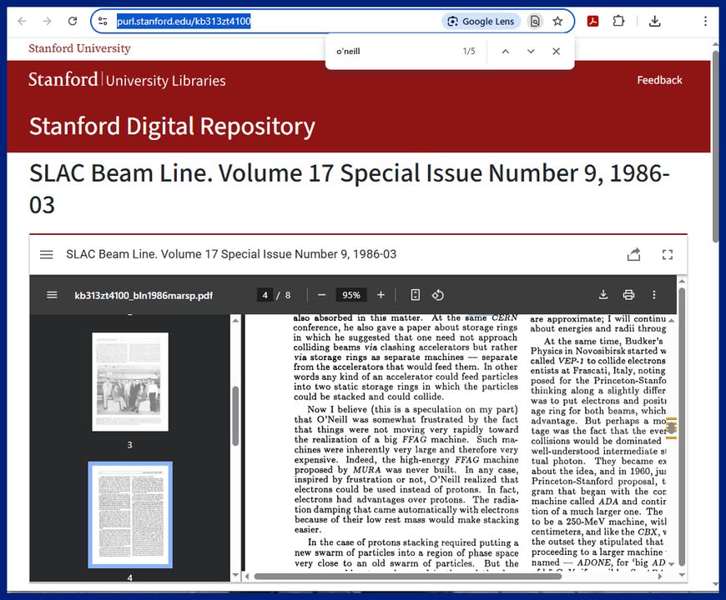Click the PDF page number field showing 4

click(265, 295)
